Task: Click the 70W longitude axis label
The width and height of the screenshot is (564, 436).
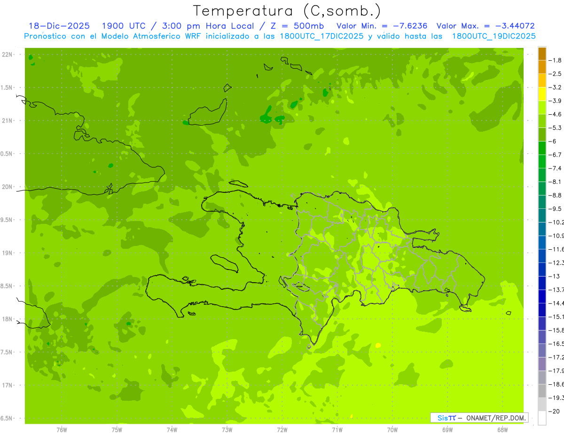Action: [392, 429]
